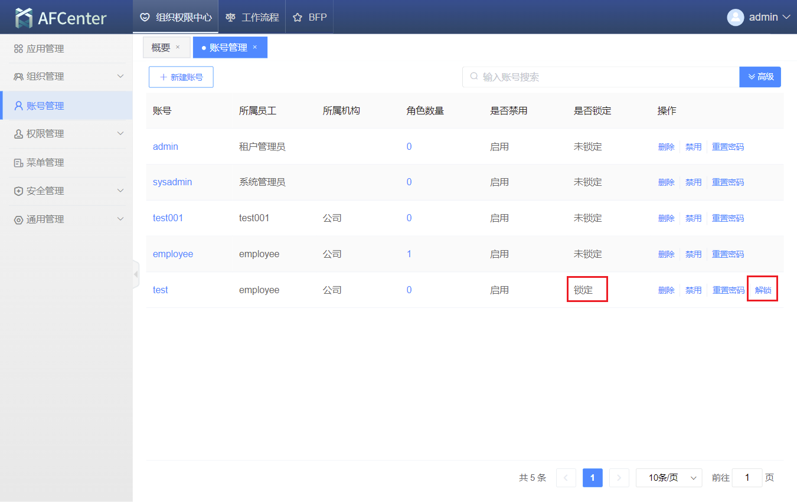Click the 新建账号 button
The image size is (797, 502).
181,77
